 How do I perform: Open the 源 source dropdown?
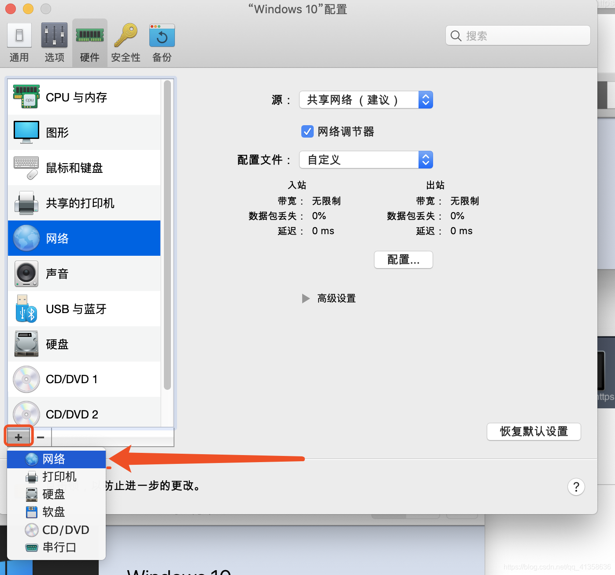[366, 100]
